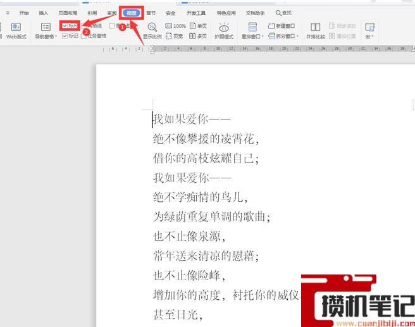Switch to Web版式 layout view
This screenshot has height=327, width=415.
coord(16,31)
